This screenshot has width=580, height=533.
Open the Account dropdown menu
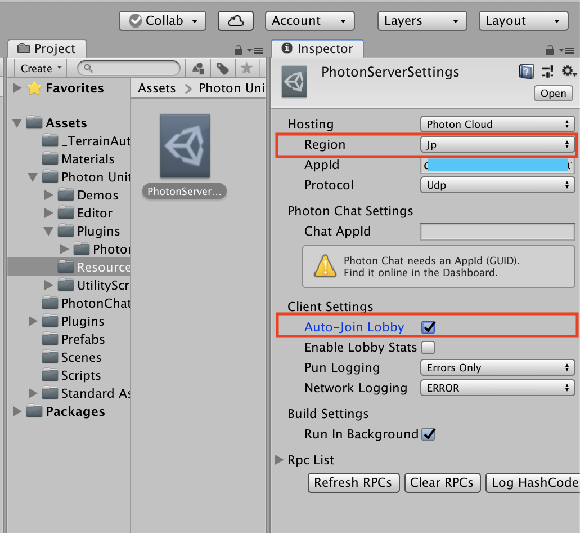(309, 21)
